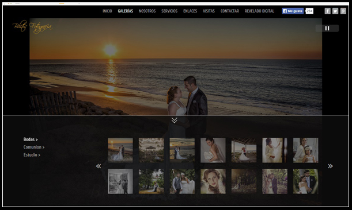Viewport: 352px width, 210px height.
Task: Go to previous thumbnails with the left double arrow
Action: 99,166
